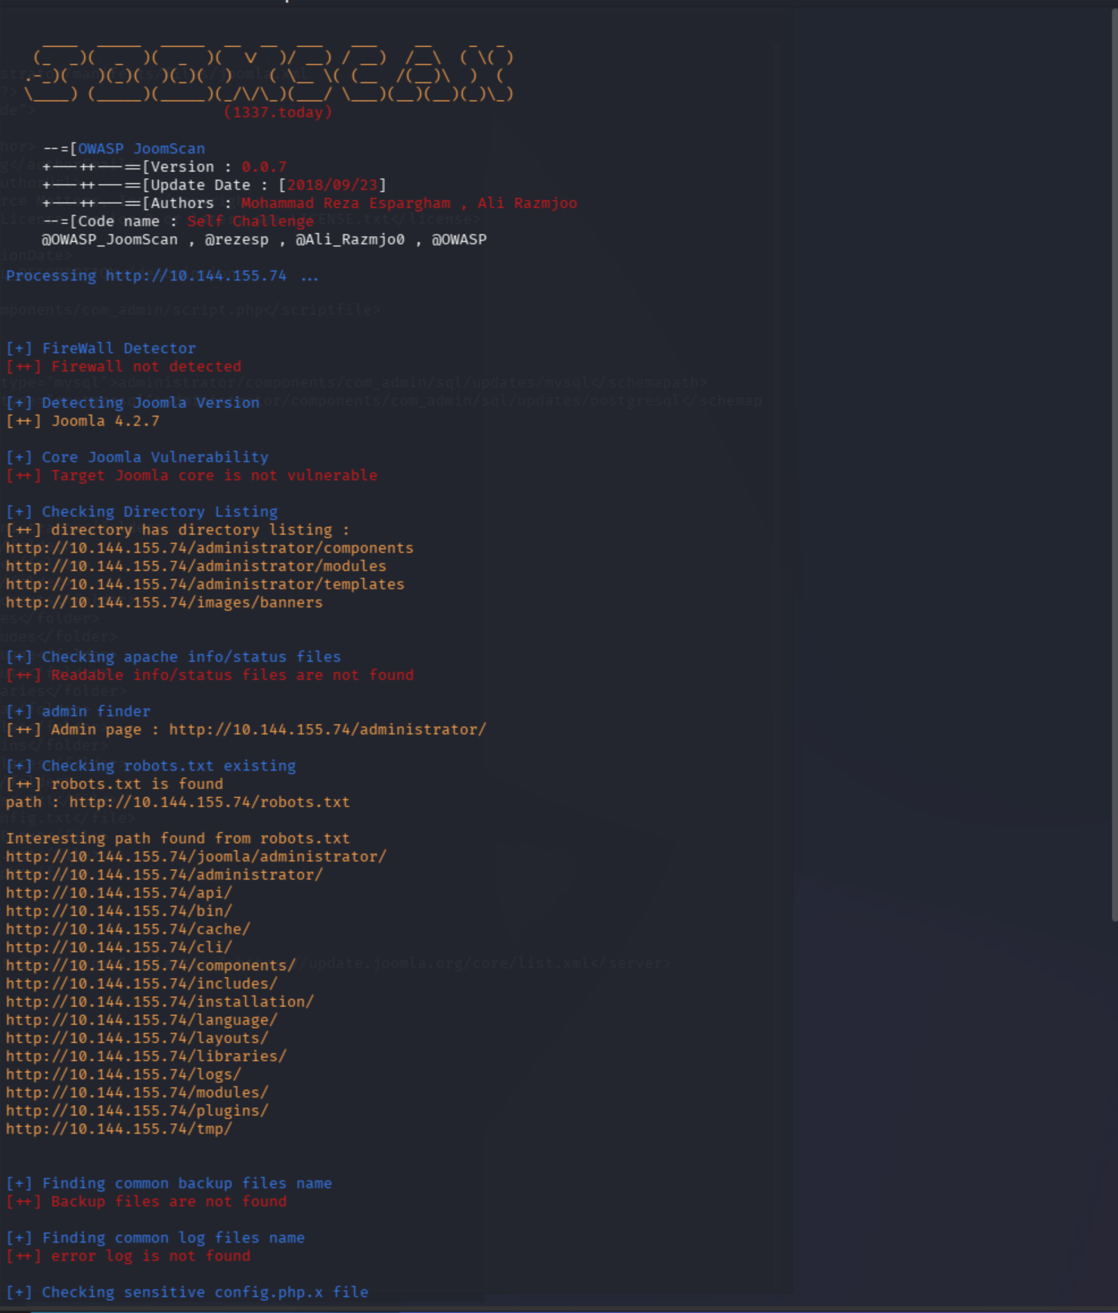Click 'robots.txt is found' line
1118x1313 pixels.
(114, 784)
